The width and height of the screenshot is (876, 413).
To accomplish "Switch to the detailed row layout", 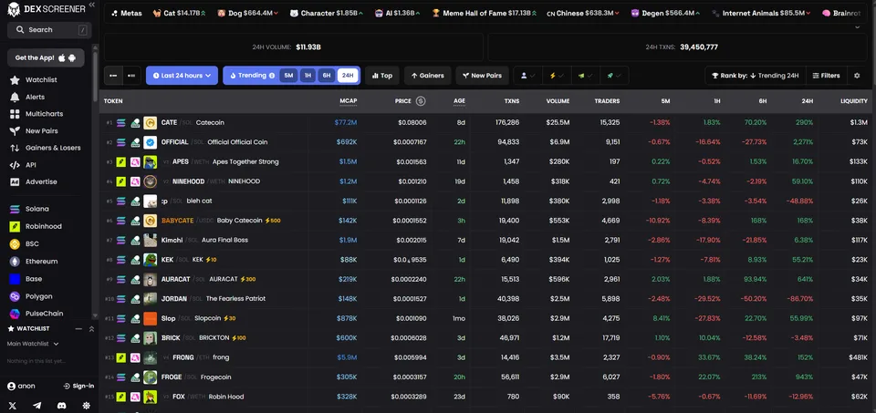I will 131,76.
